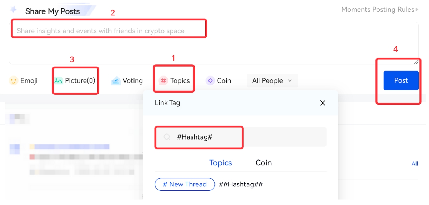Click the All link on the right
Screen dimensions: 429x205
coord(415,164)
